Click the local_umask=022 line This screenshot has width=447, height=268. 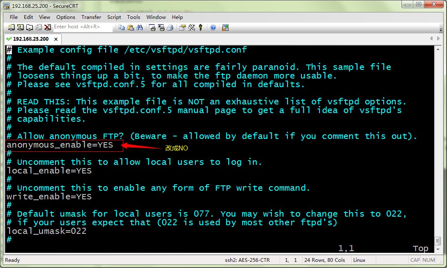coord(46,231)
